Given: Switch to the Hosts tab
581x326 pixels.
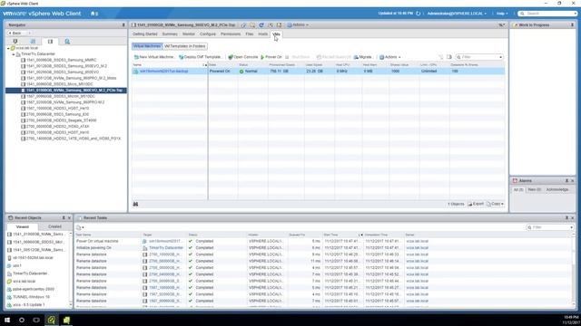Looking at the screenshot, I should 262,34.
